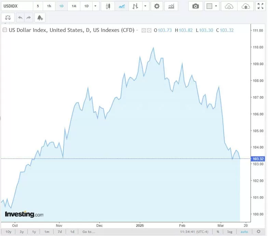268x236 pixels.
Task: Click the Go to... button
Action: pos(89,232)
